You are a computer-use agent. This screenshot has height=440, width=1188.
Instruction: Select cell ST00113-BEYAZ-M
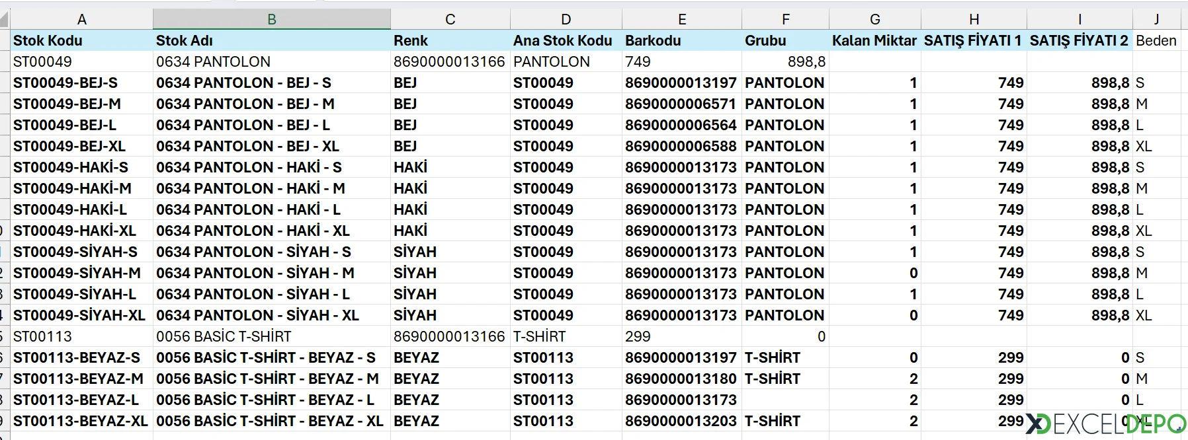78,379
